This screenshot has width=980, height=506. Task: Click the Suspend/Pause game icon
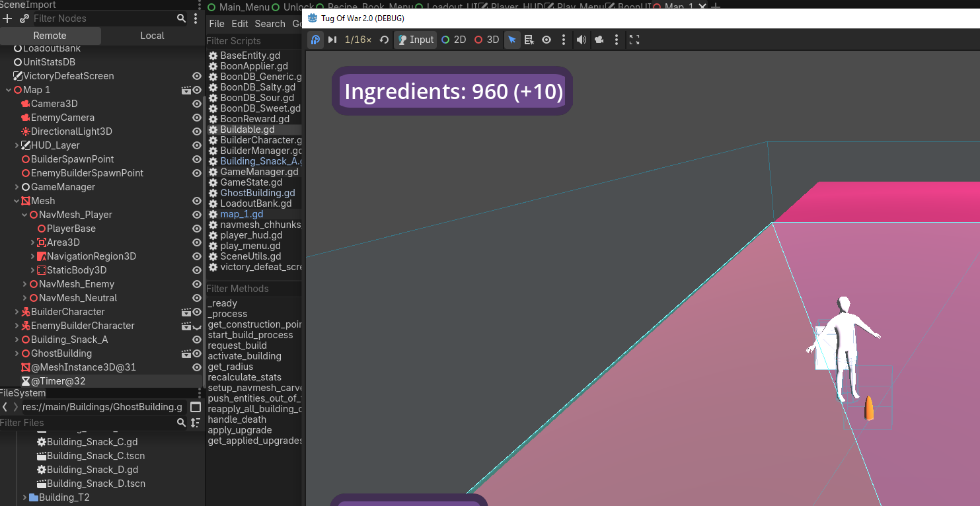point(315,40)
